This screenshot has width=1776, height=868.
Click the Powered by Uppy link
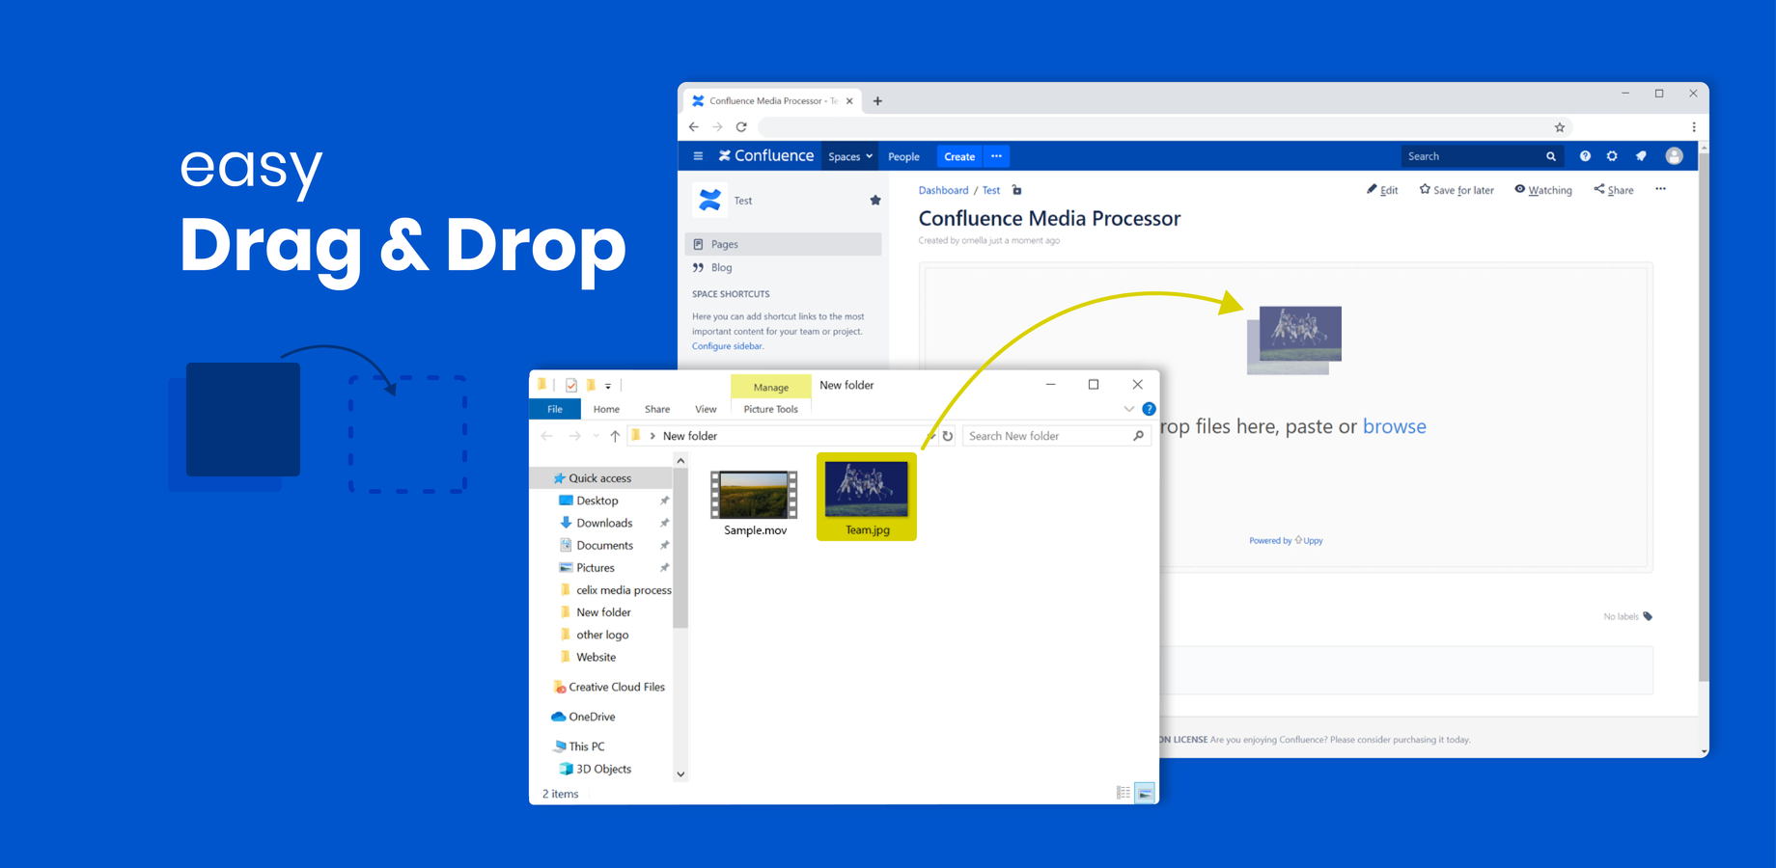1286,541
